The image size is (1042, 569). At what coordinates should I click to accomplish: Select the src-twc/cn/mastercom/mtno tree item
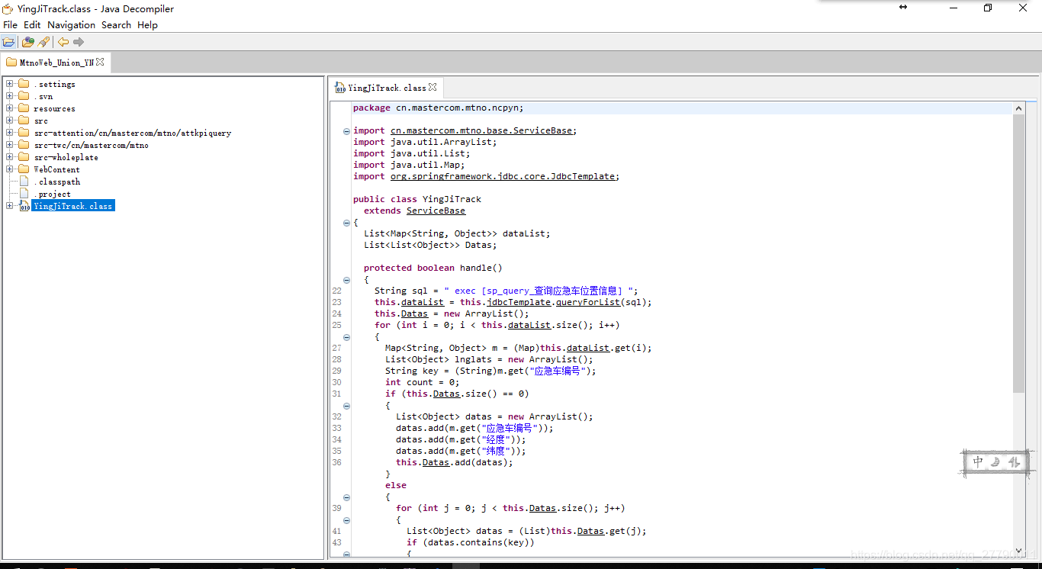(91, 145)
